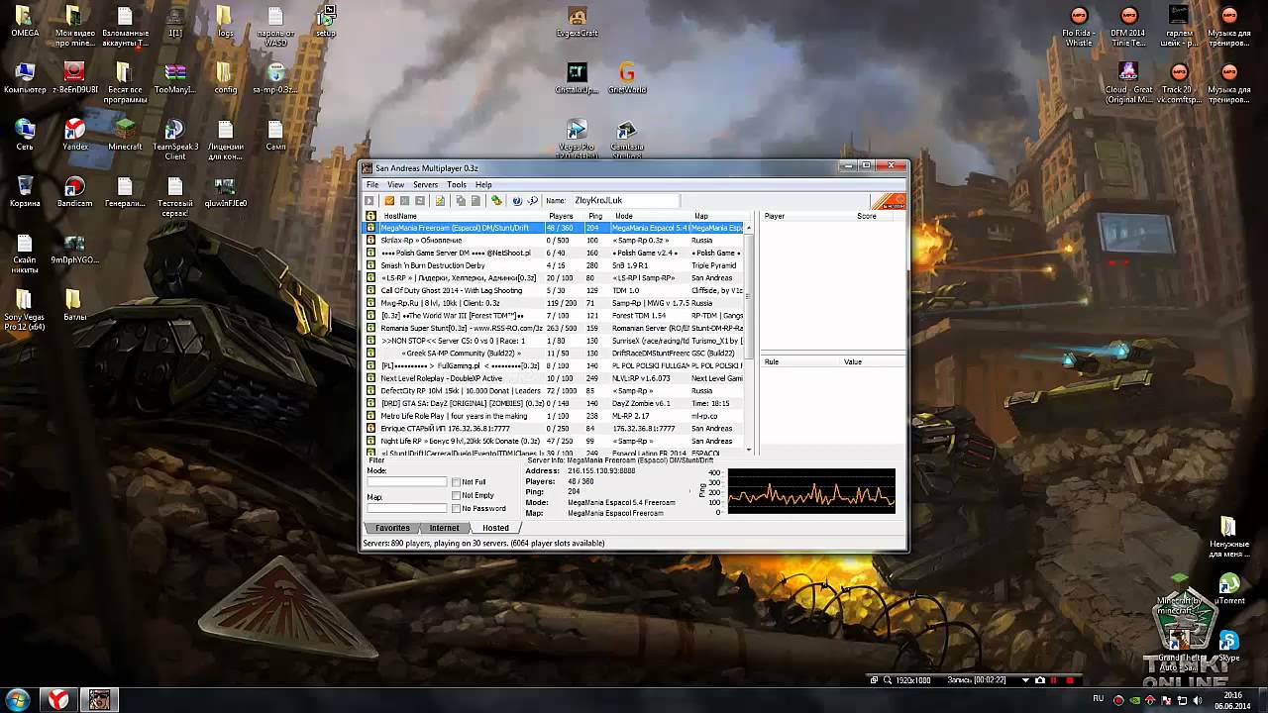Click the Connect play button in SA-MP toolbar
Viewport: 1268px width, 713px height.
[370, 201]
